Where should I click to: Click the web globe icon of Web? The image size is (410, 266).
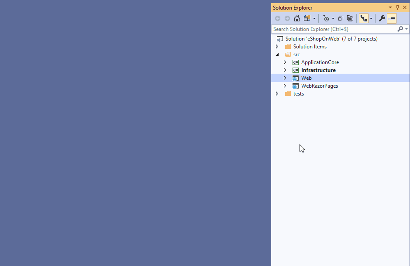(296, 78)
